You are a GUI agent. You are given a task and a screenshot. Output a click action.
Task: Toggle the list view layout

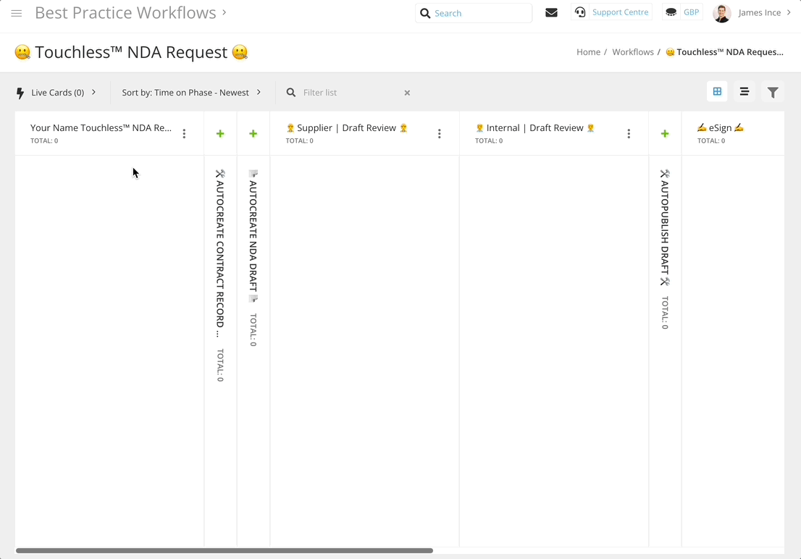pos(745,91)
